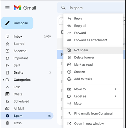Click the search magnifier icon

pyautogui.click(x=63, y=8)
